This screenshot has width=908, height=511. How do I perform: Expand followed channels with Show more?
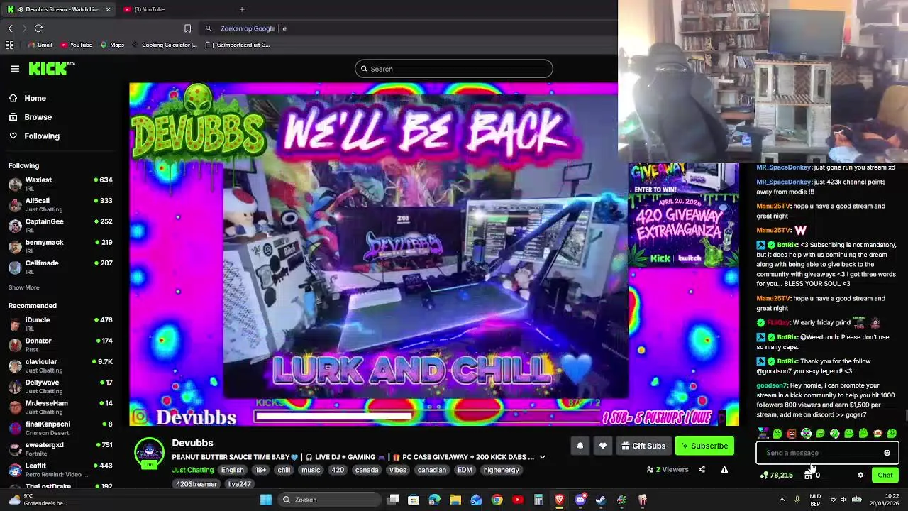point(23,287)
